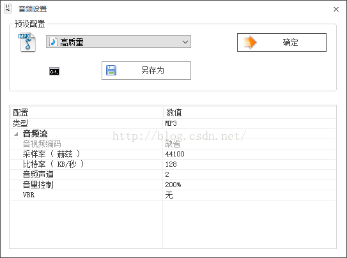Click the MP3 file format icon
The height and width of the screenshot is (258, 347).
27,42
